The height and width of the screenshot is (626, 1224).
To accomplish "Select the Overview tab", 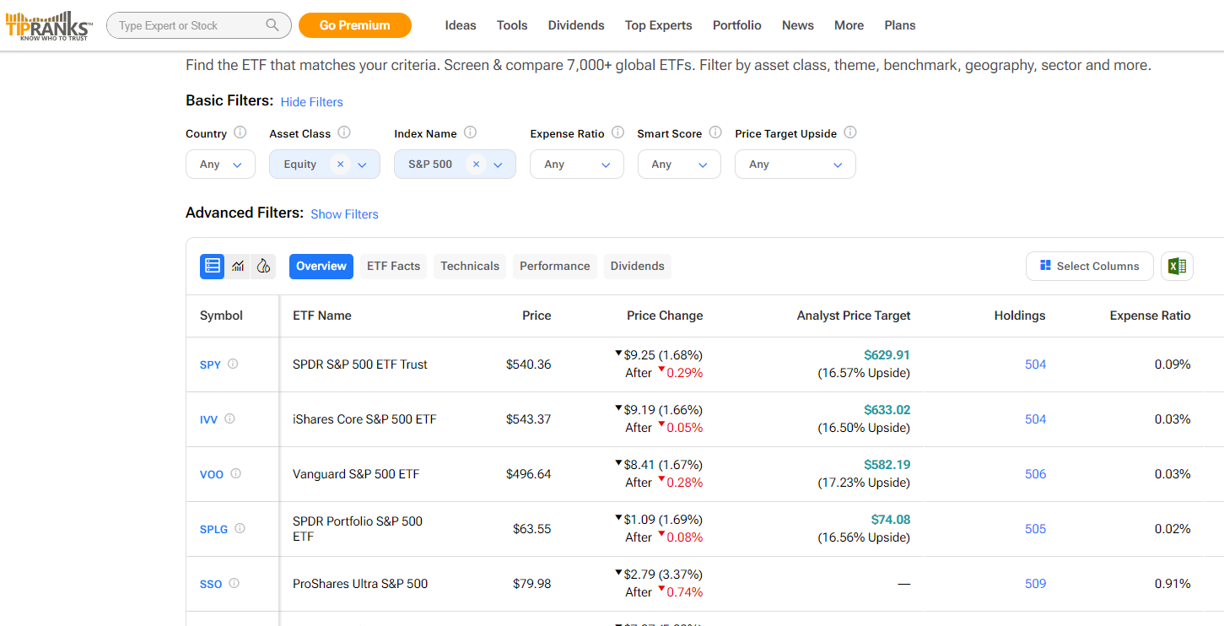I will pyautogui.click(x=321, y=266).
